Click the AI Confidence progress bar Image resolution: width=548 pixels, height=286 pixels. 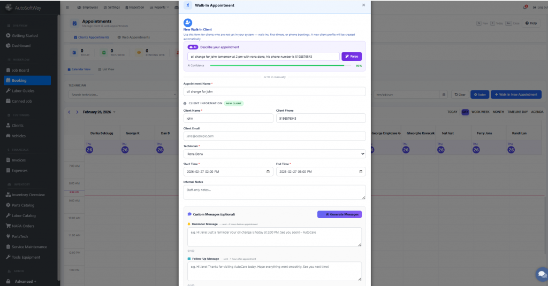[x=277, y=66]
